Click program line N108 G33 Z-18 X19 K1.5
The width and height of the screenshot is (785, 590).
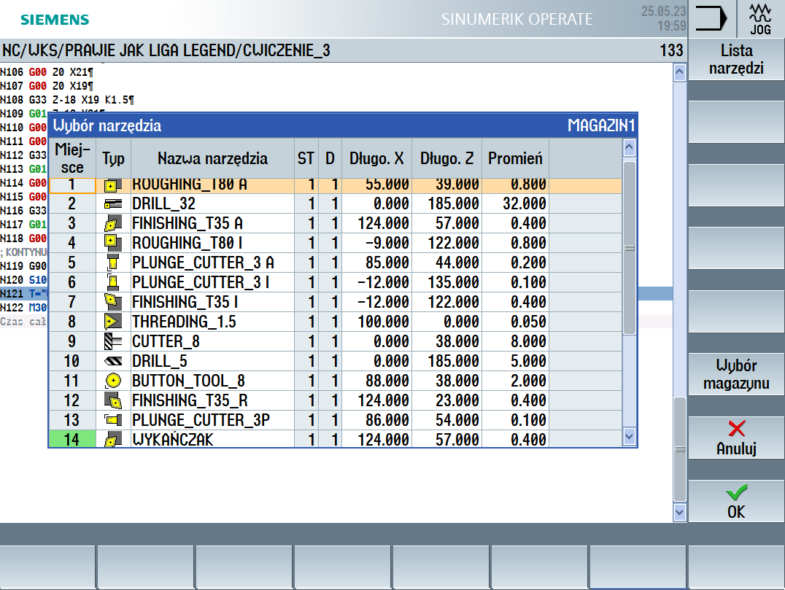[x=67, y=100]
